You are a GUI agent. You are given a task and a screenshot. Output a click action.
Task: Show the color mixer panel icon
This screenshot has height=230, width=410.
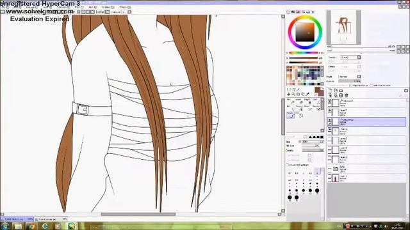coord(303,12)
